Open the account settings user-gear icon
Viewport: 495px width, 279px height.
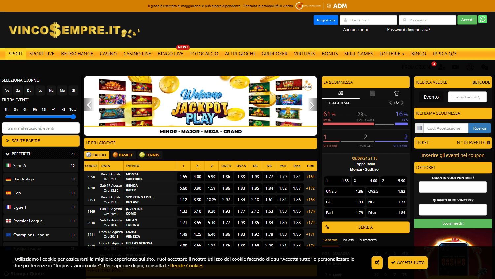(x=442, y=67)
